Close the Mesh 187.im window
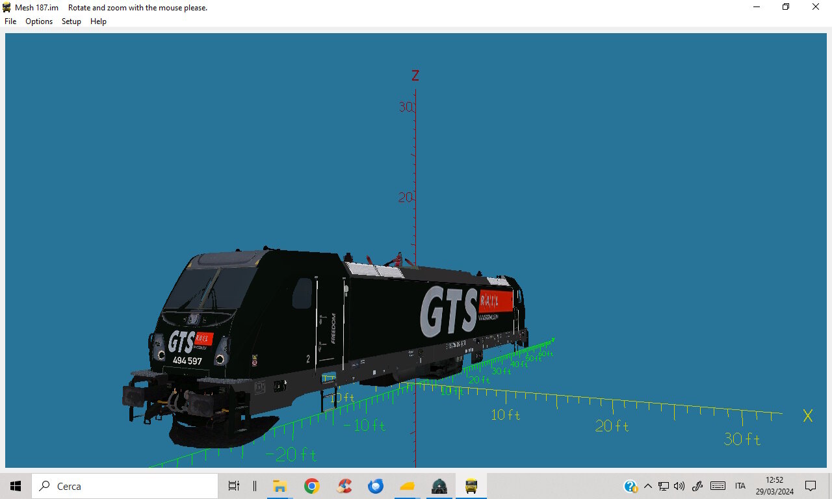 point(816,7)
